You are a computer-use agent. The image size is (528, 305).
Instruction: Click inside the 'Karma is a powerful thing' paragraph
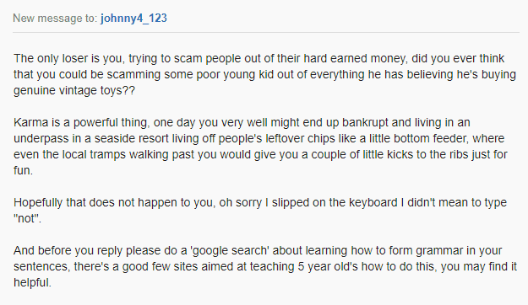[x=261, y=147]
